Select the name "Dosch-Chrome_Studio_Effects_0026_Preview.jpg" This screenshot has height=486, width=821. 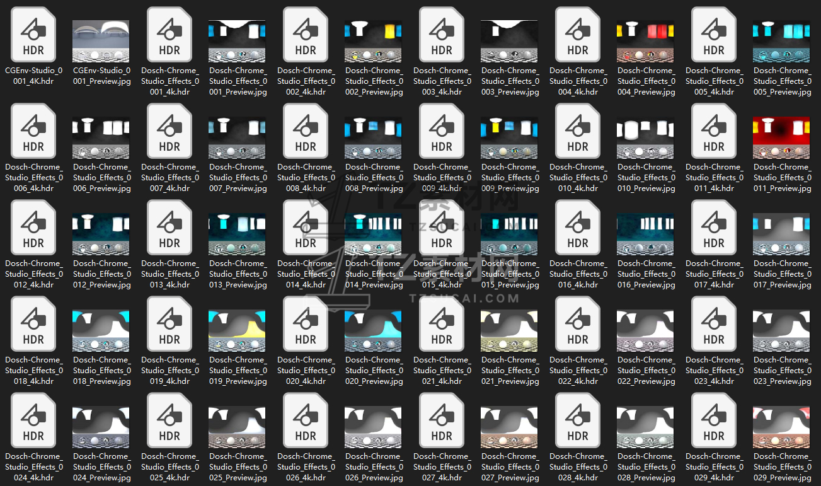click(x=374, y=467)
